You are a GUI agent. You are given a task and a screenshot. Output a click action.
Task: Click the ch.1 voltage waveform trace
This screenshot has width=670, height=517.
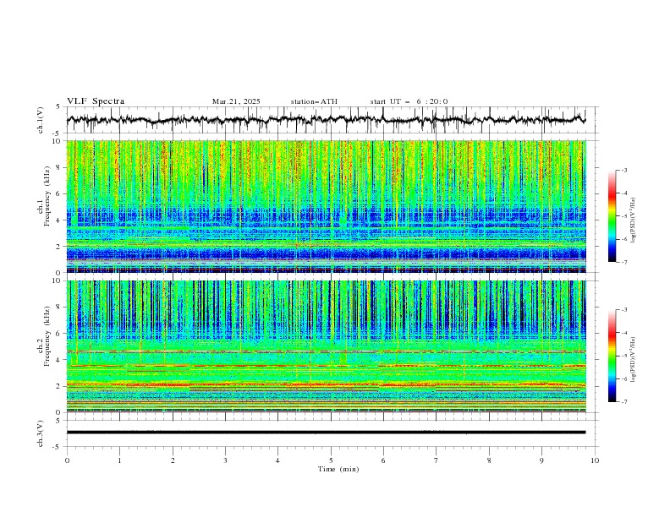pyautogui.click(x=326, y=120)
